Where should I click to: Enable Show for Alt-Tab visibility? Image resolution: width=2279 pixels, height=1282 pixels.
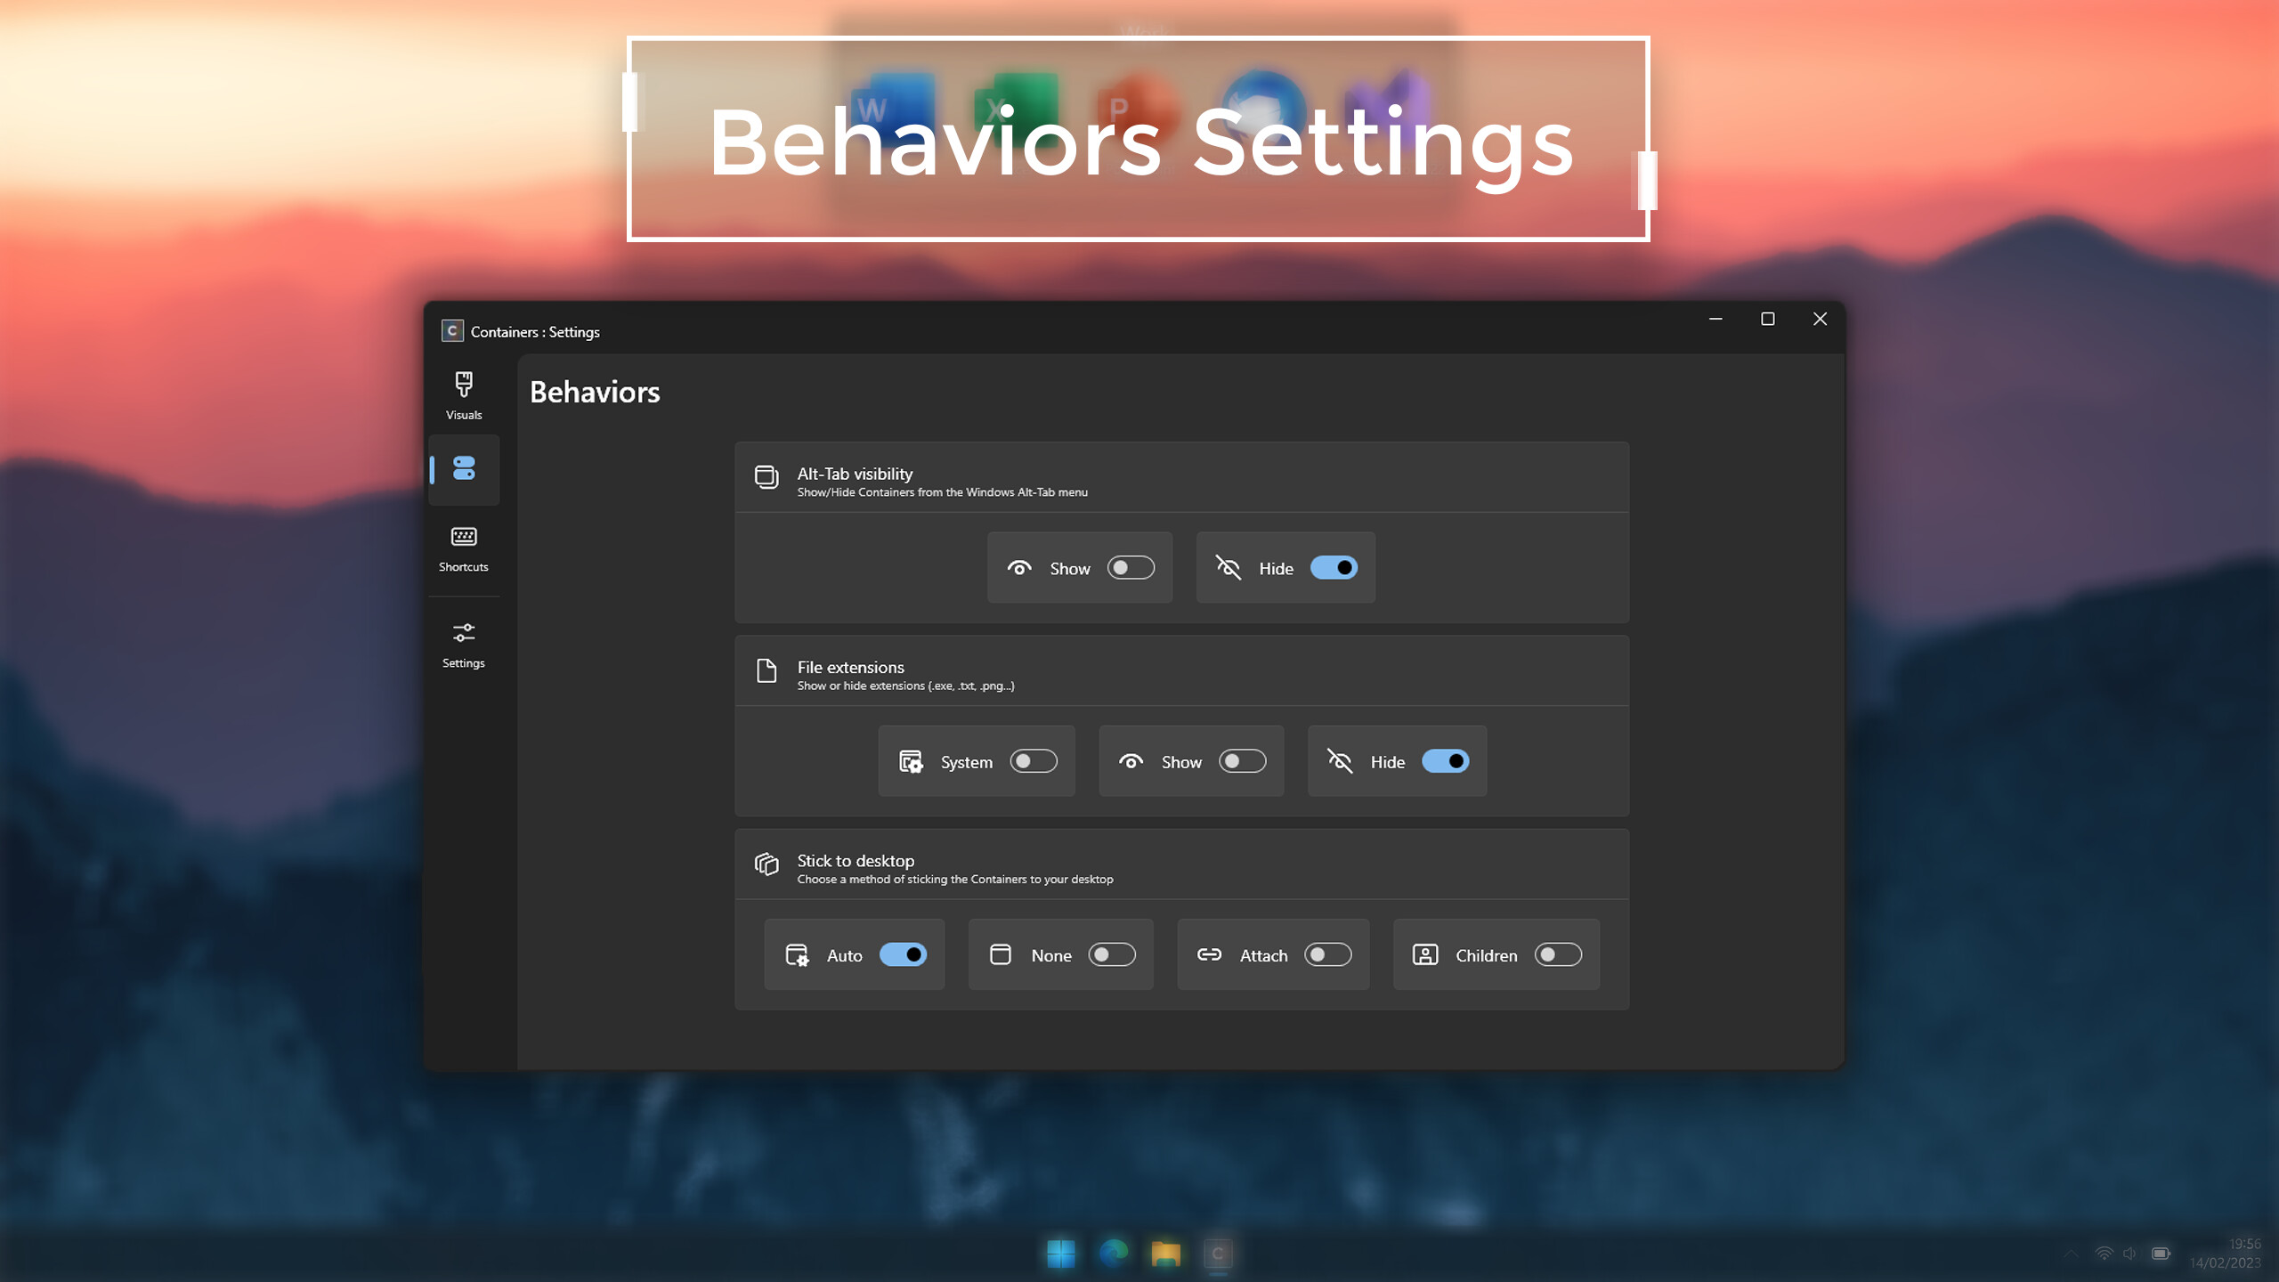1129,567
